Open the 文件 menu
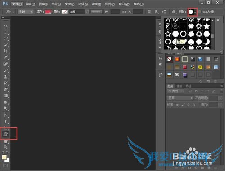This screenshot has height=171, width=225. click(17, 4)
